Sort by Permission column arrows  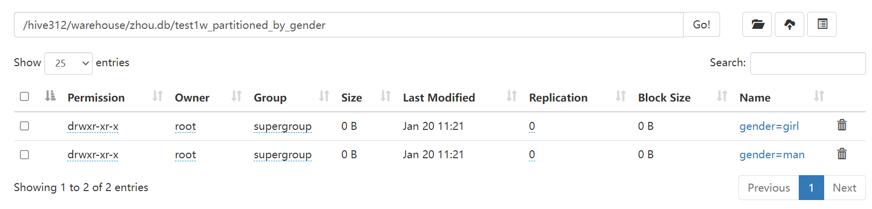[x=157, y=96]
